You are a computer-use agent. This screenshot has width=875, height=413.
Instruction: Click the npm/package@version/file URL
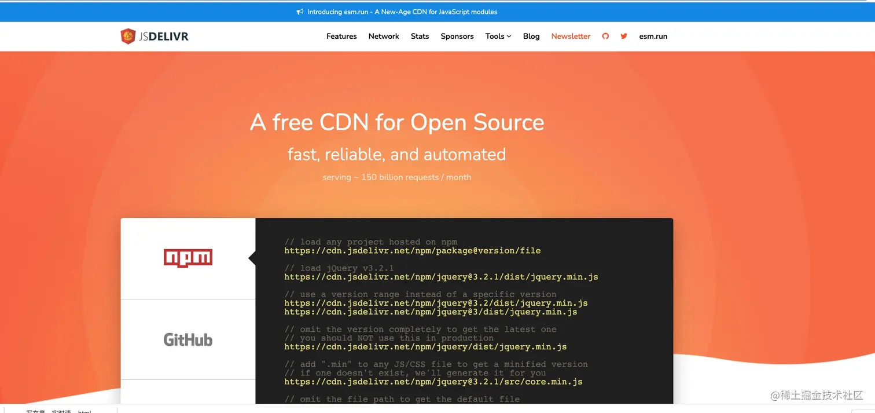pos(413,251)
